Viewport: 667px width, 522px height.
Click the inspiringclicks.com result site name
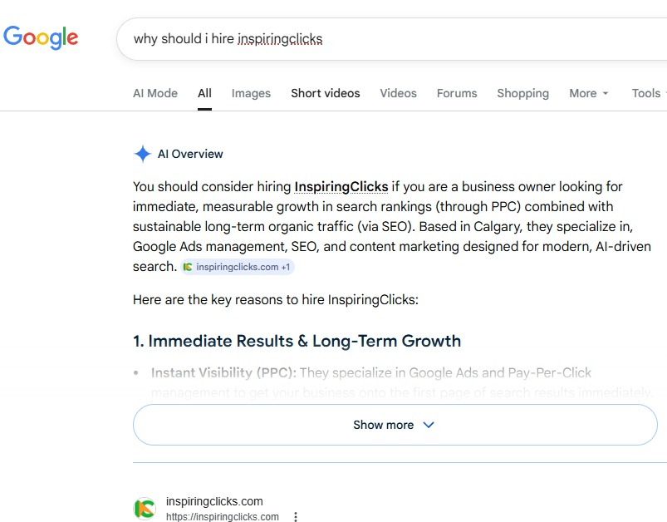214,501
